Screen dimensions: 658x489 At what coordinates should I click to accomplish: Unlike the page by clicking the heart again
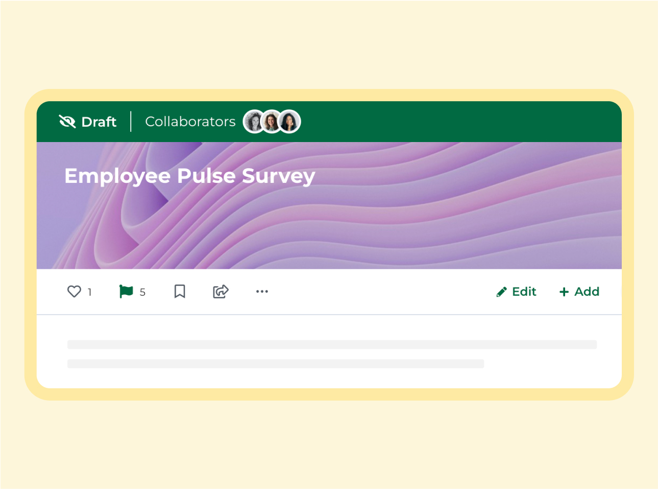point(73,291)
